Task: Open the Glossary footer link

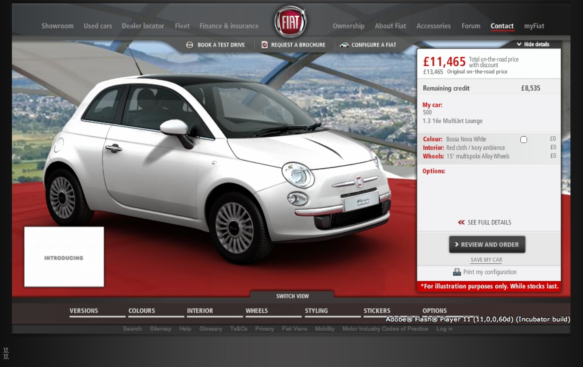Action: coord(211,329)
